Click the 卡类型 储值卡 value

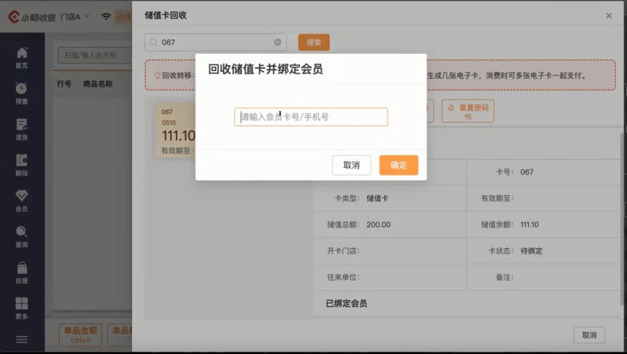377,198
